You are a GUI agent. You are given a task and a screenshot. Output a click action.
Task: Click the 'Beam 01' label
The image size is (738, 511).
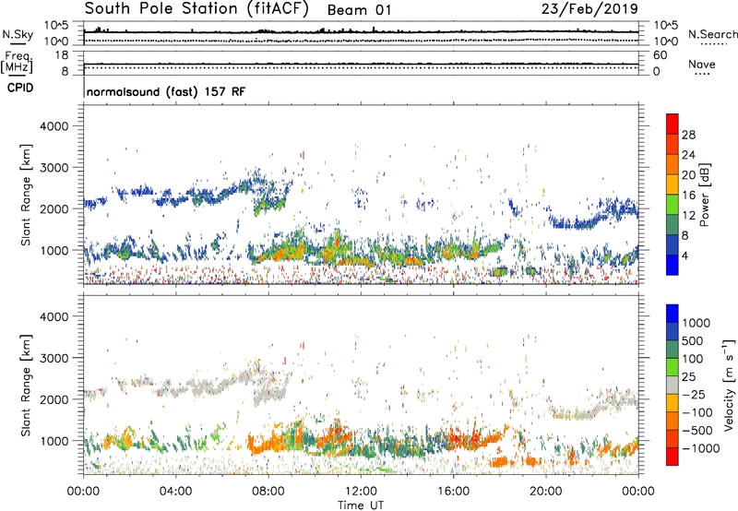(359, 10)
